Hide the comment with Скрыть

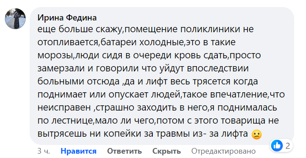166,151
